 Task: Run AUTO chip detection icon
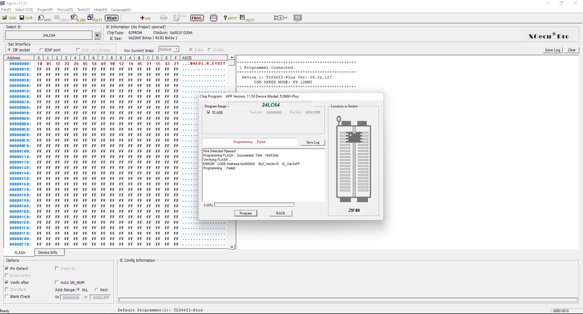click(44, 18)
